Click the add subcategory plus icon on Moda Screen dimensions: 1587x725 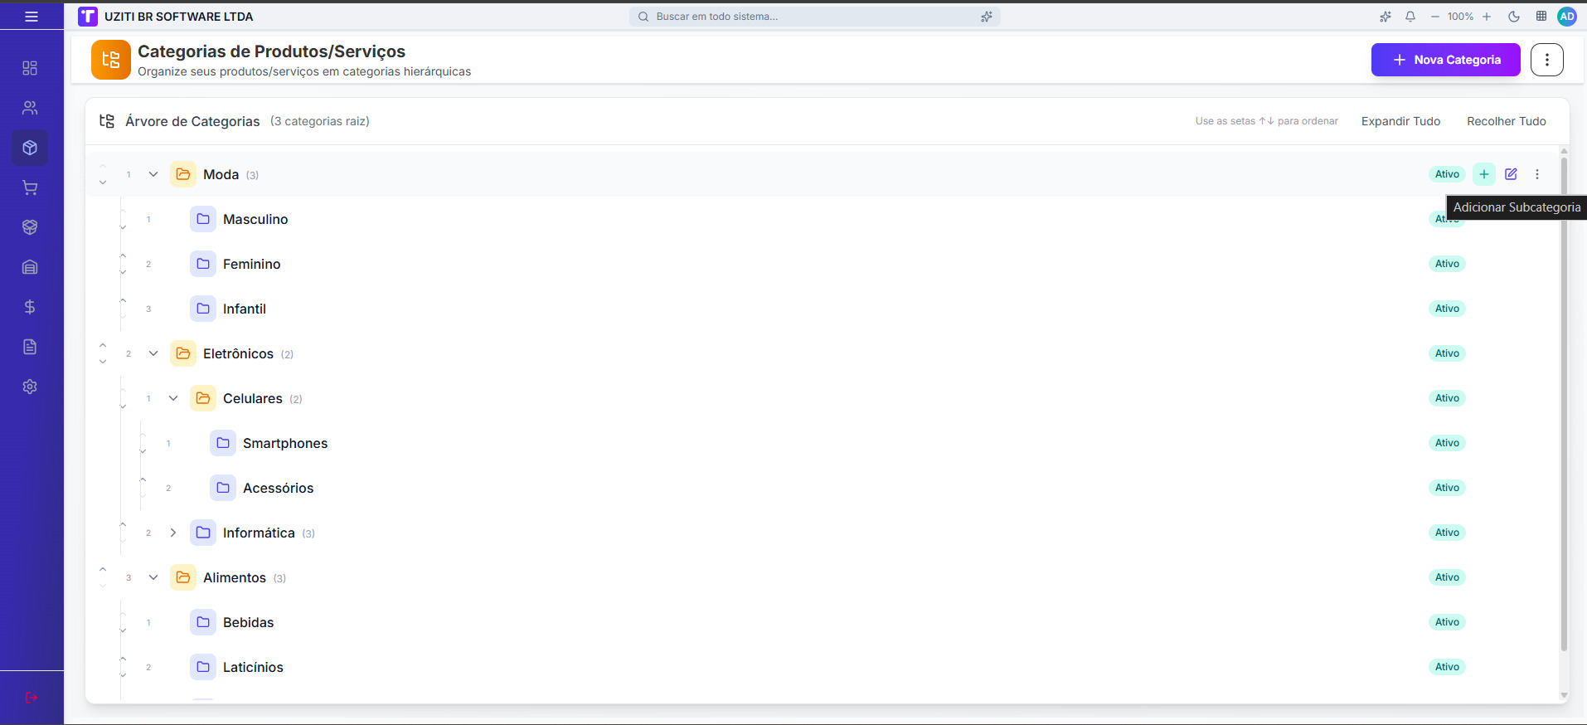[1484, 174]
